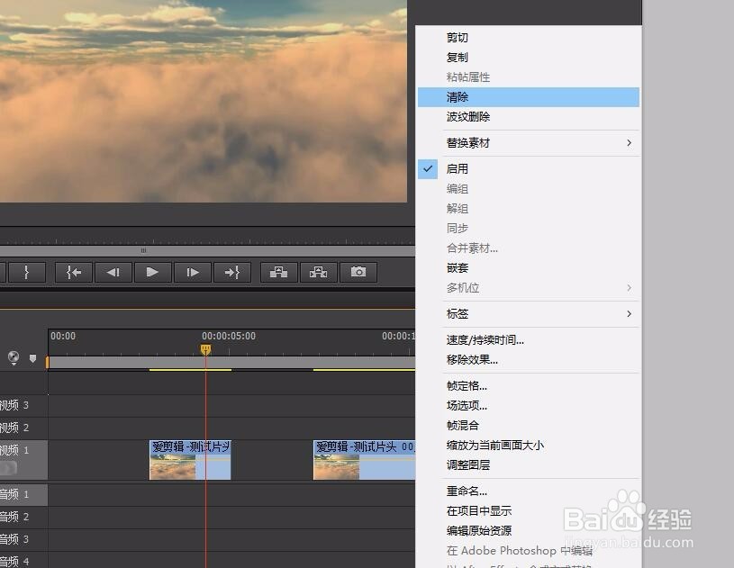Toggle the 启用 checked option

(529, 169)
